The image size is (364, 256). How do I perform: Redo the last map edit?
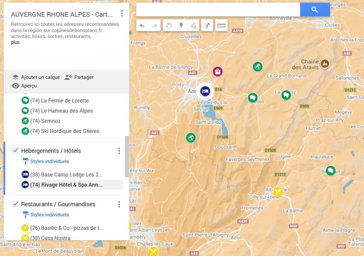(154, 26)
